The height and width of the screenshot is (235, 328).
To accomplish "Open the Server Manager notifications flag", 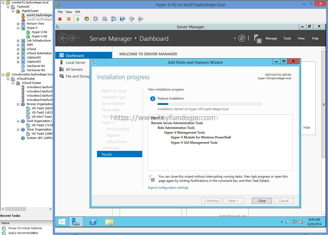I will (257, 39).
